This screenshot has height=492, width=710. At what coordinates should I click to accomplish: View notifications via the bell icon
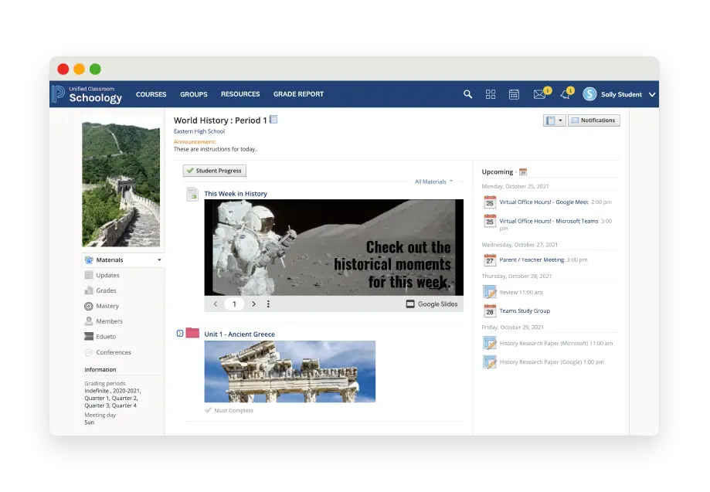coord(565,93)
